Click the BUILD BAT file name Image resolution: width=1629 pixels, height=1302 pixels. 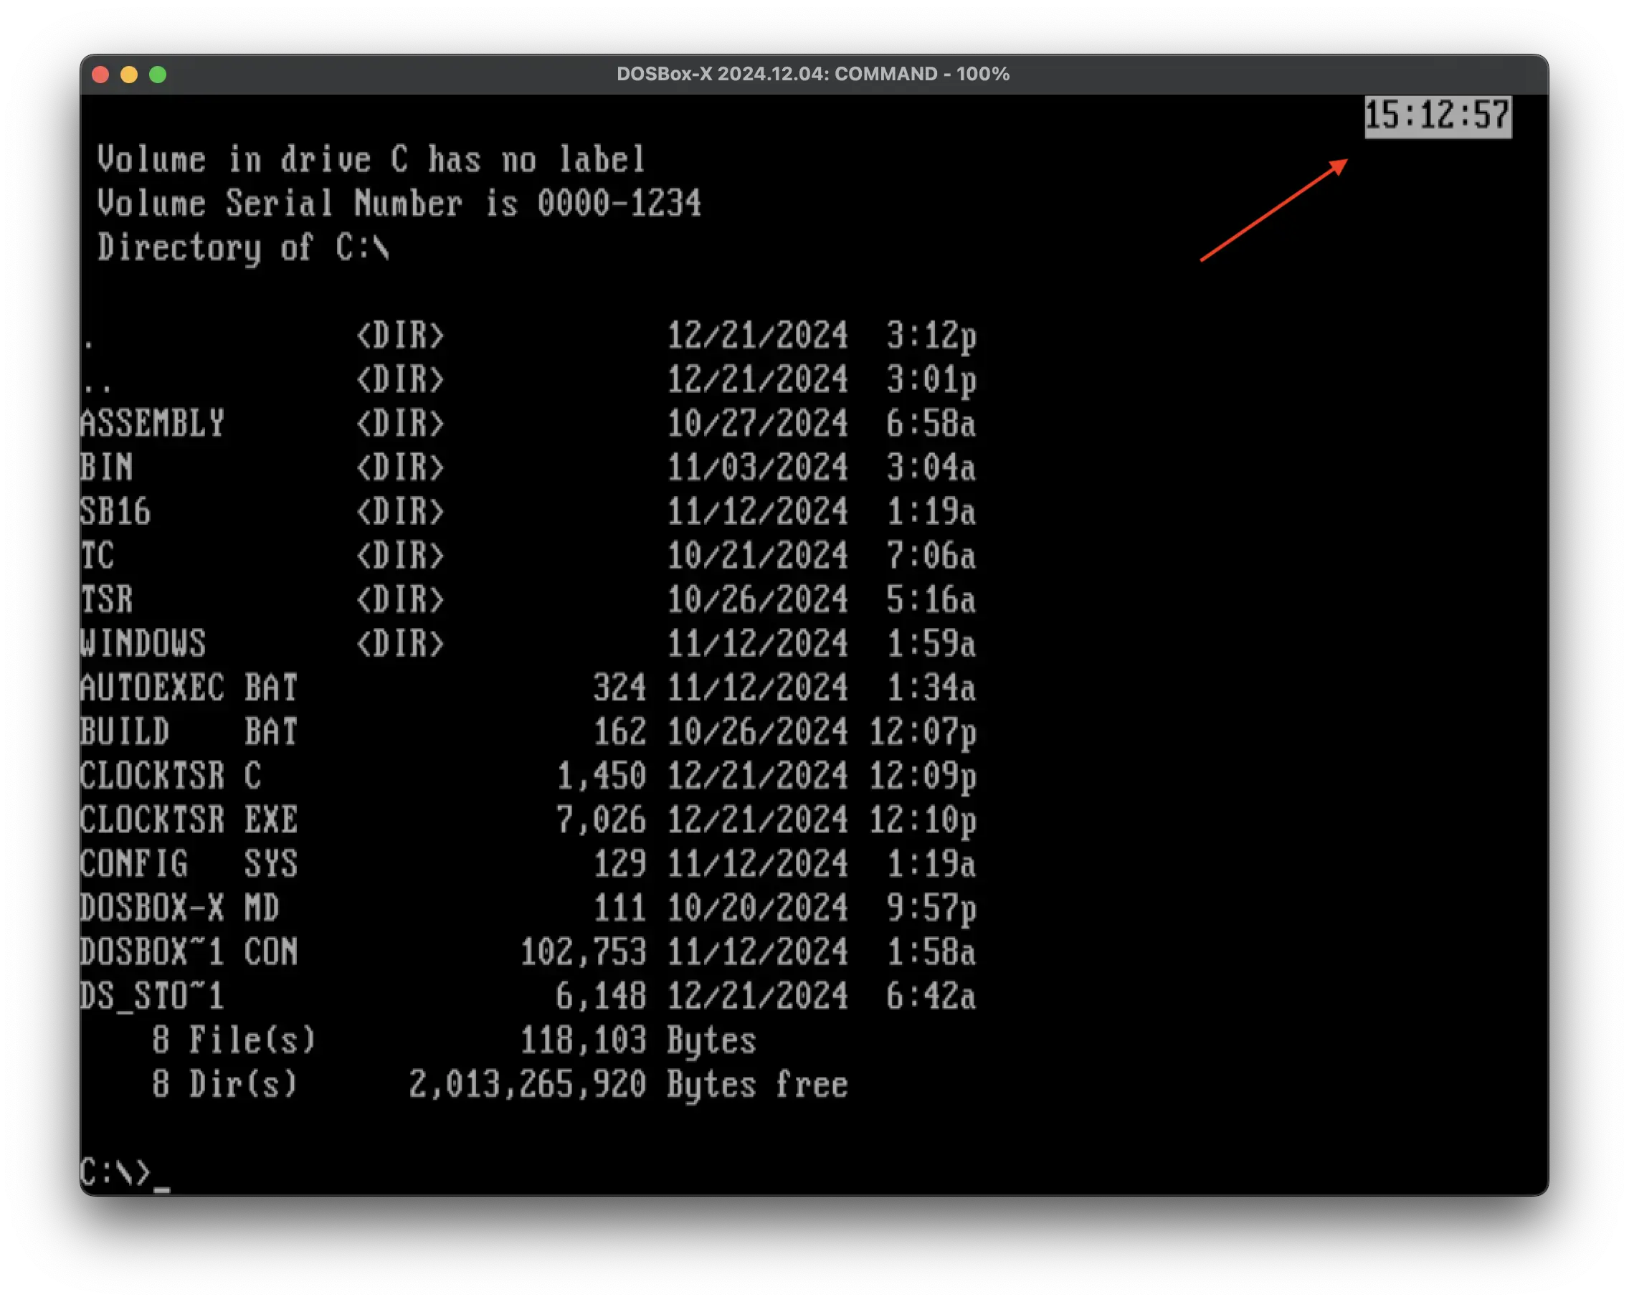coord(189,731)
